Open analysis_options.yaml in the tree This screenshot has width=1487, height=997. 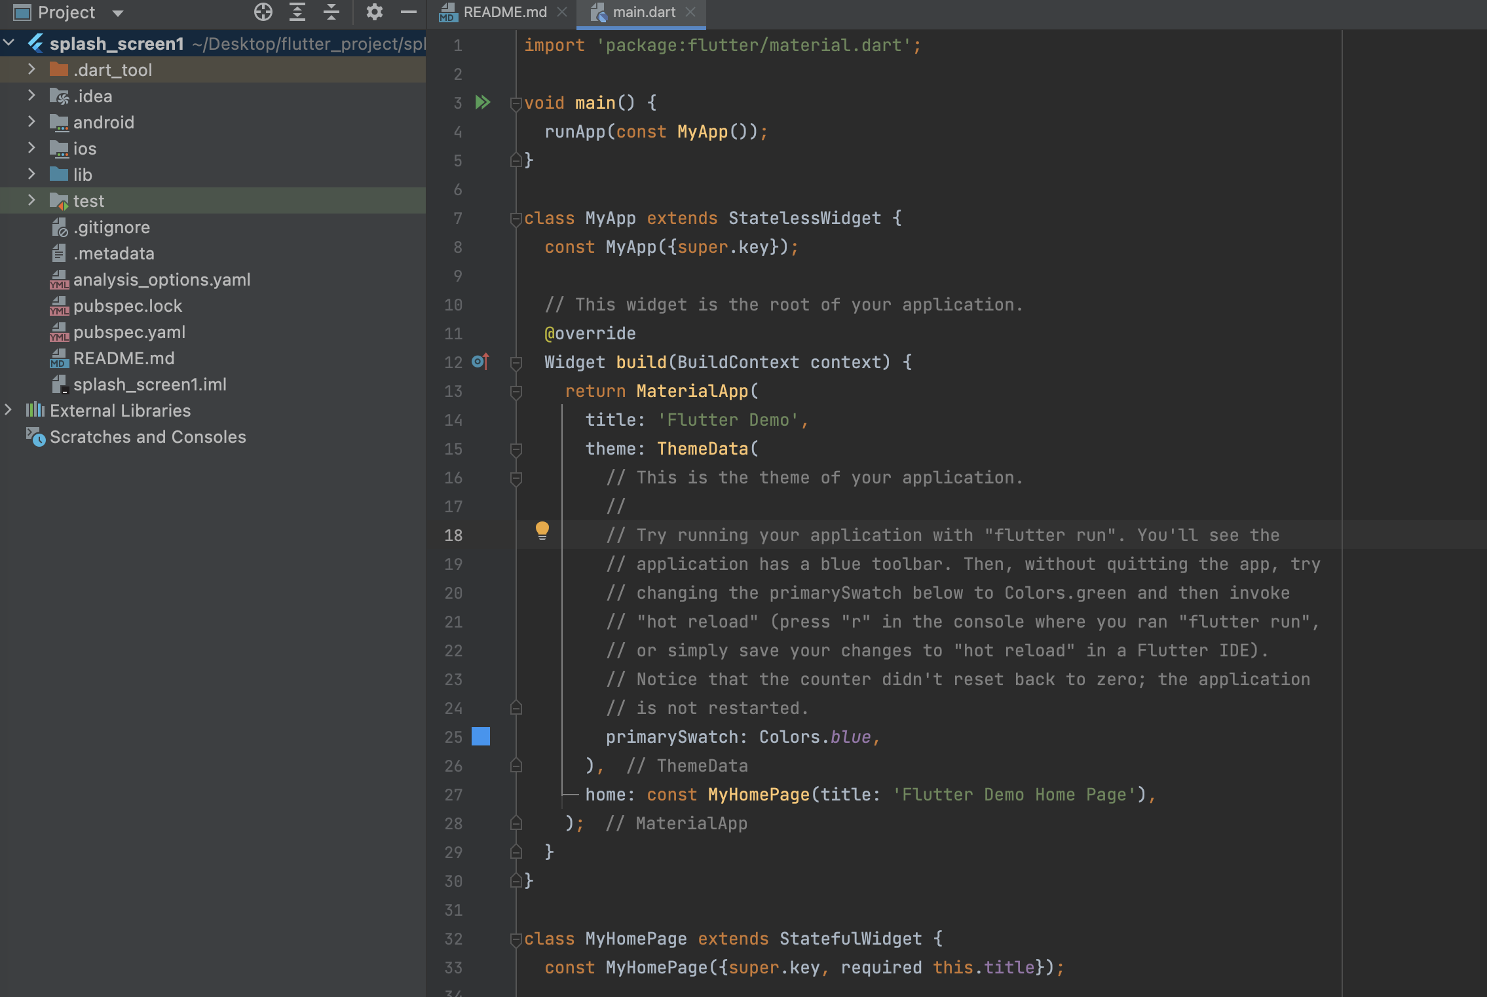(162, 280)
